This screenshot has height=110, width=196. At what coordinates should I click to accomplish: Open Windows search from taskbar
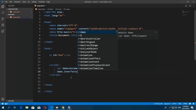pos(9,108)
